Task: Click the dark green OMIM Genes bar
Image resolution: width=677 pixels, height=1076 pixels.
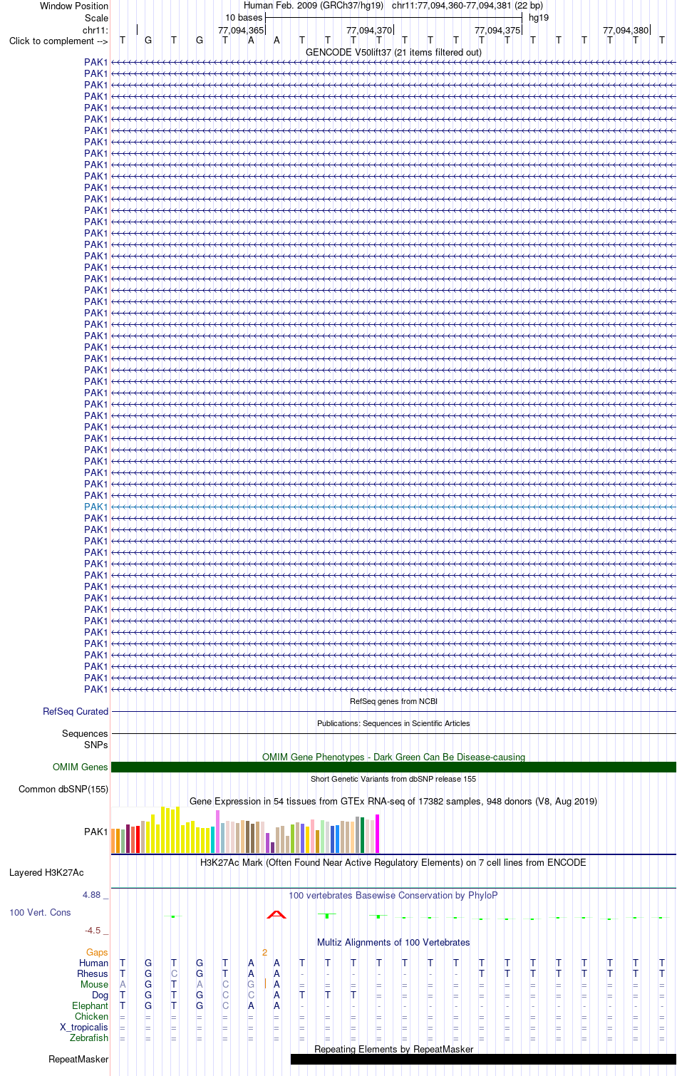Action: (x=393, y=767)
